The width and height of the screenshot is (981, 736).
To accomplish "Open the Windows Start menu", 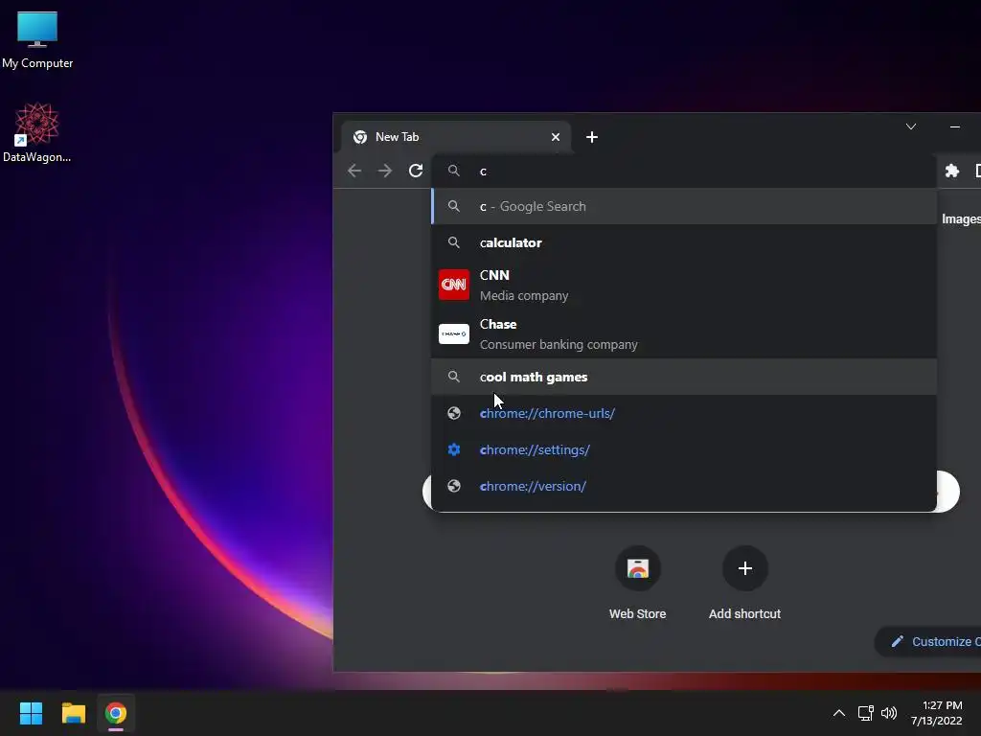I will coord(31,713).
